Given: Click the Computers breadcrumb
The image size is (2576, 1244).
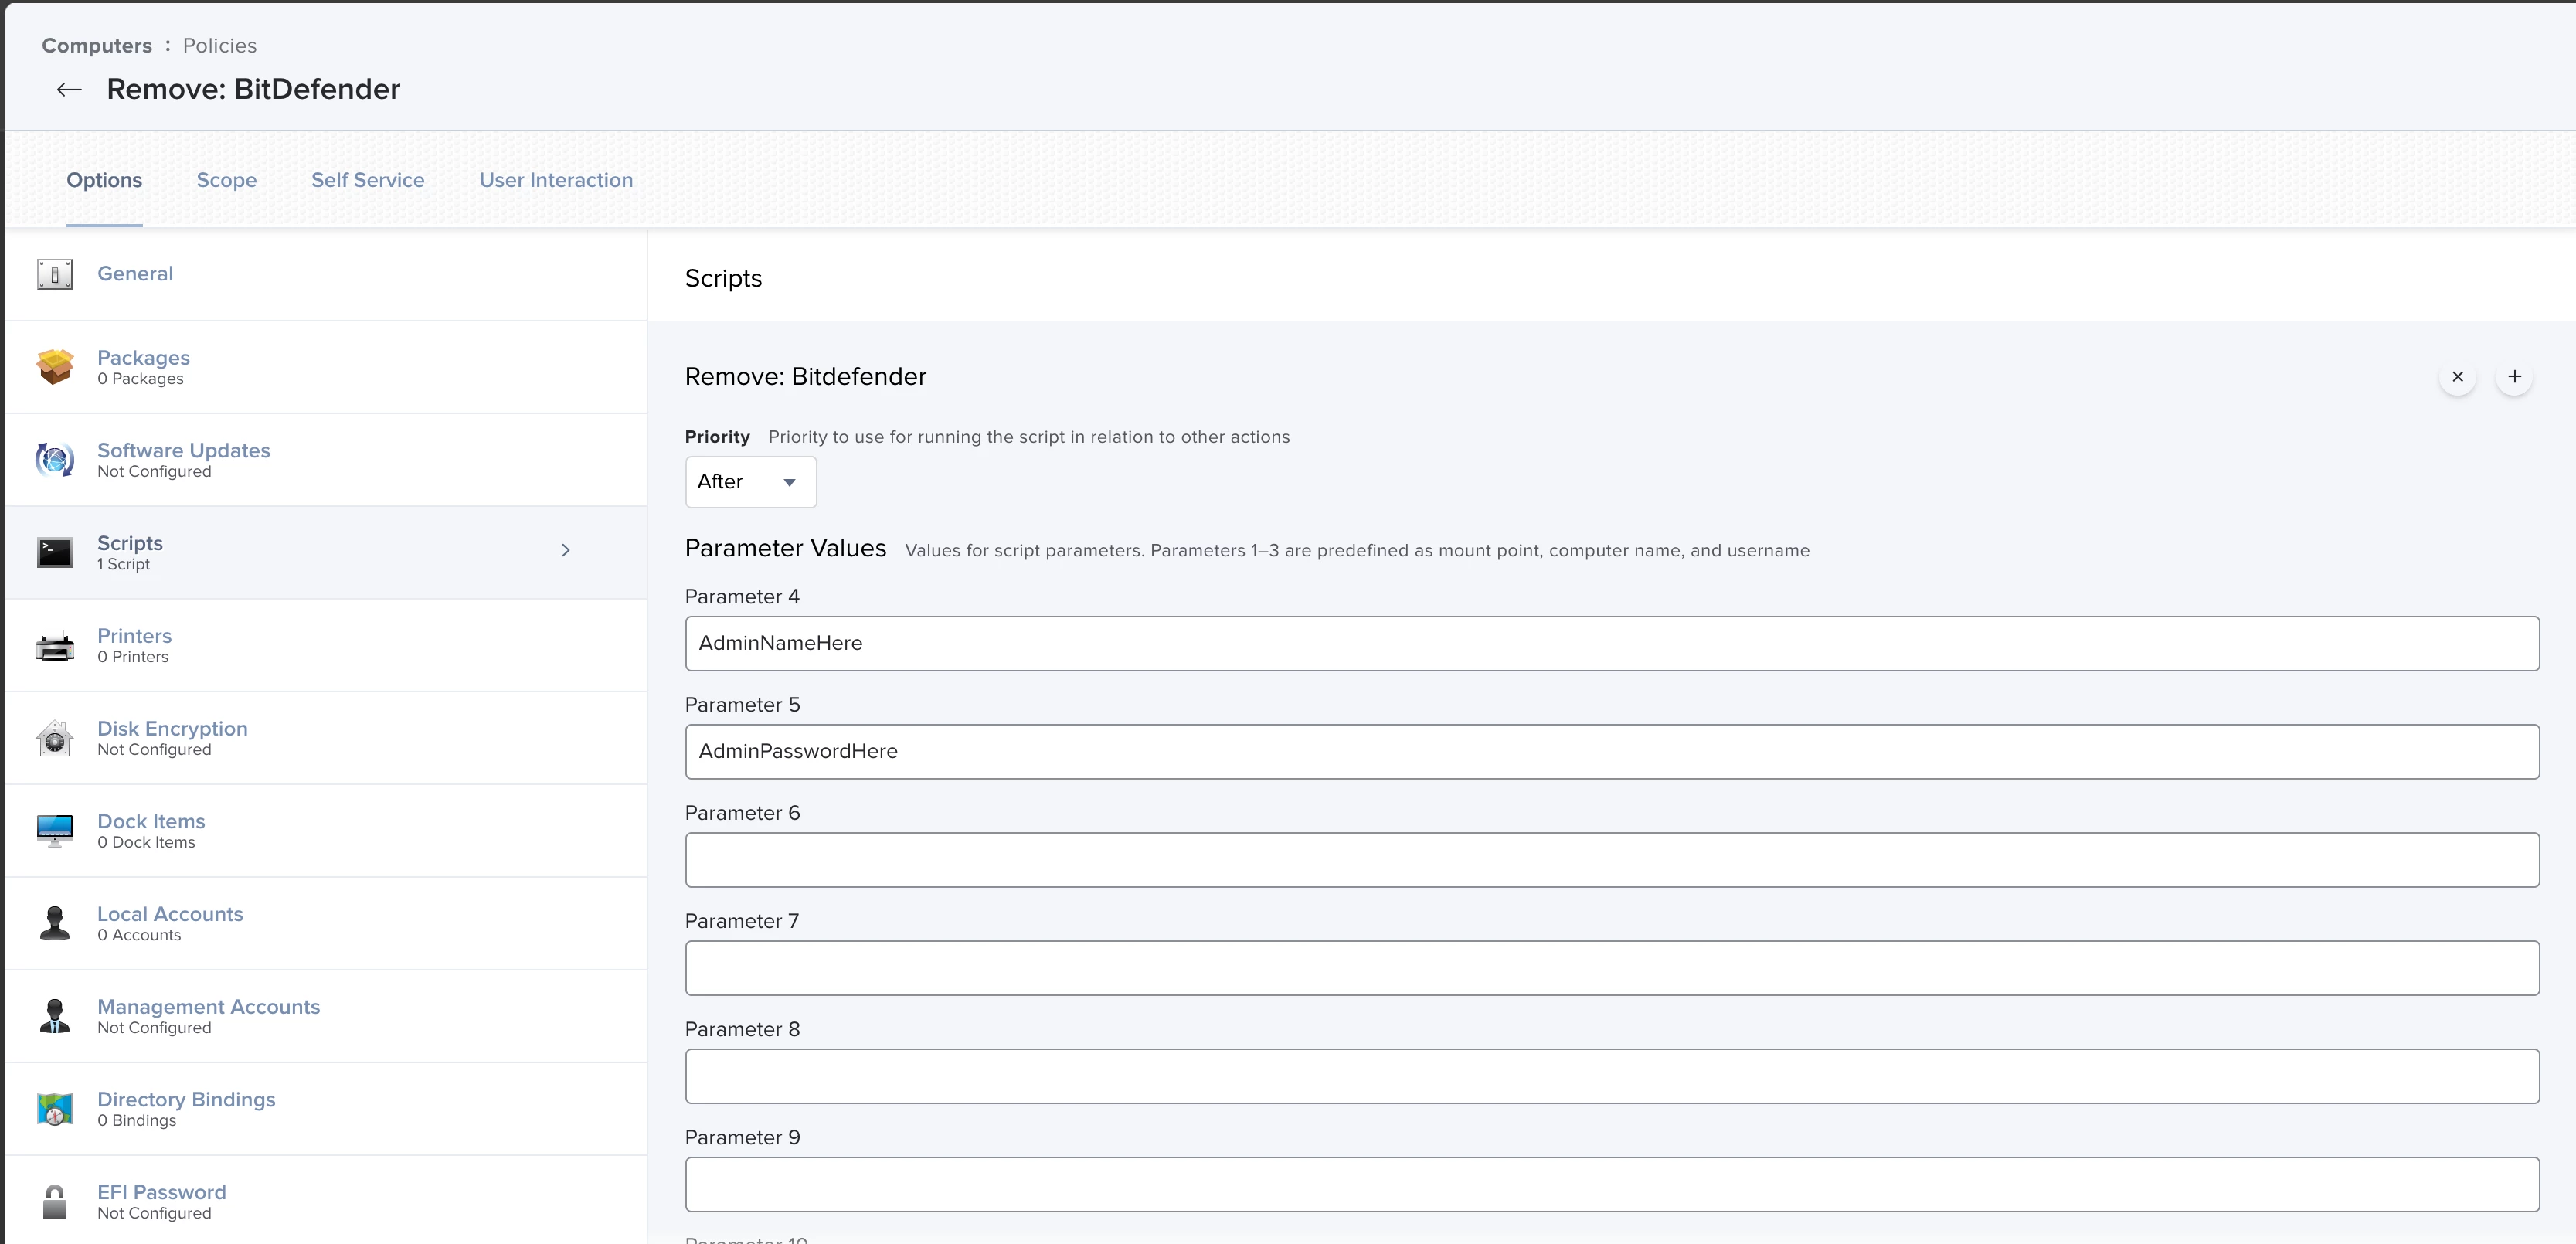Looking at the screenshot, I should point(97,46).
